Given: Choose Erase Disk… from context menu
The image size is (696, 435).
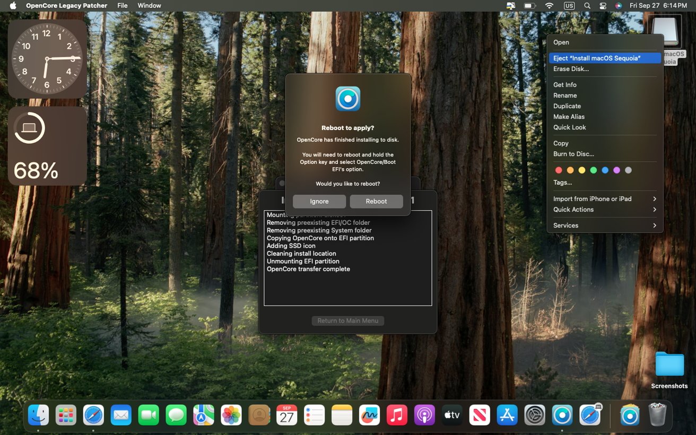Looking at the screenshot, I should (x=605, y=69).
